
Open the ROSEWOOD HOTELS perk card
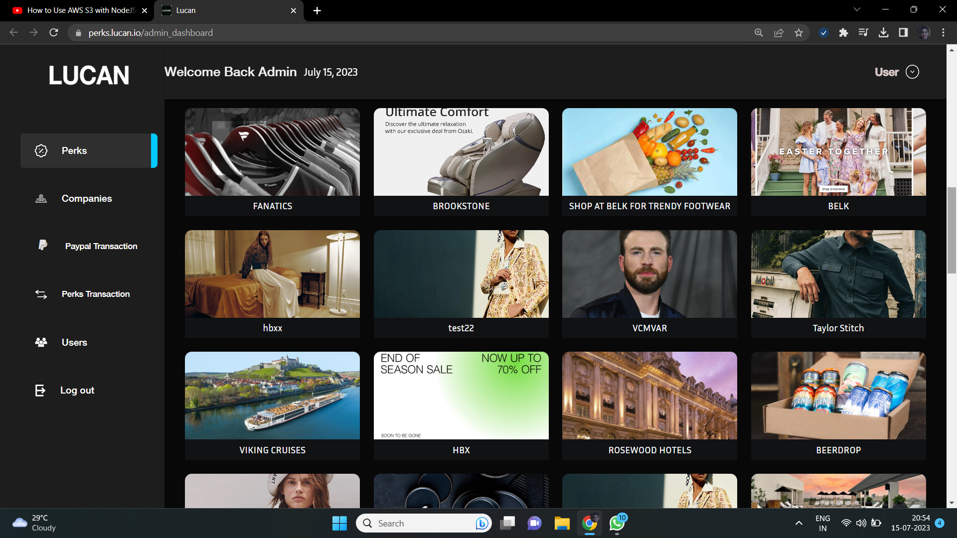tap(649, 406)
